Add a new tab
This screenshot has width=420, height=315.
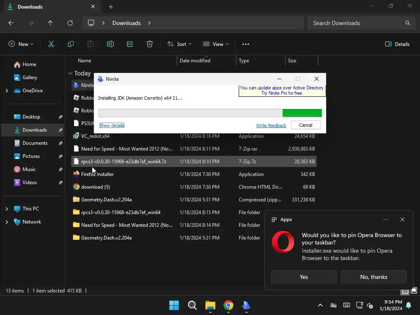coord(111,7)
